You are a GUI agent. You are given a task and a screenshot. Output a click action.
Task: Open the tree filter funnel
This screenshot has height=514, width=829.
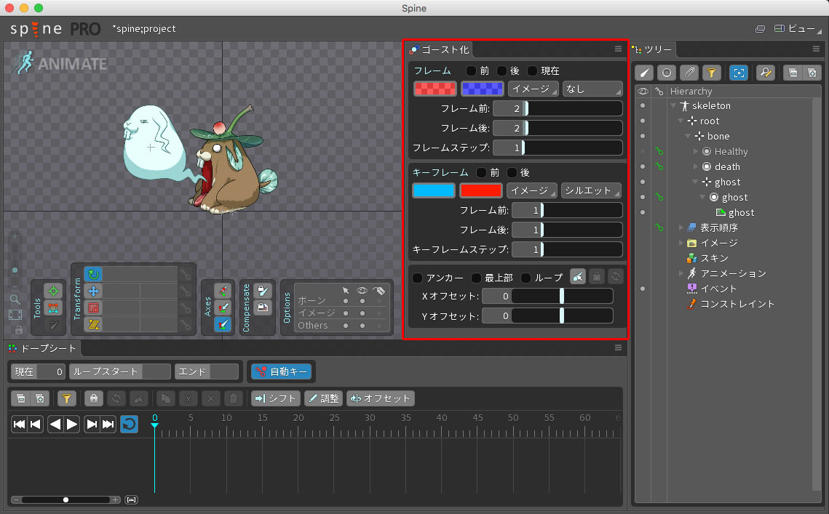point(712,73)
